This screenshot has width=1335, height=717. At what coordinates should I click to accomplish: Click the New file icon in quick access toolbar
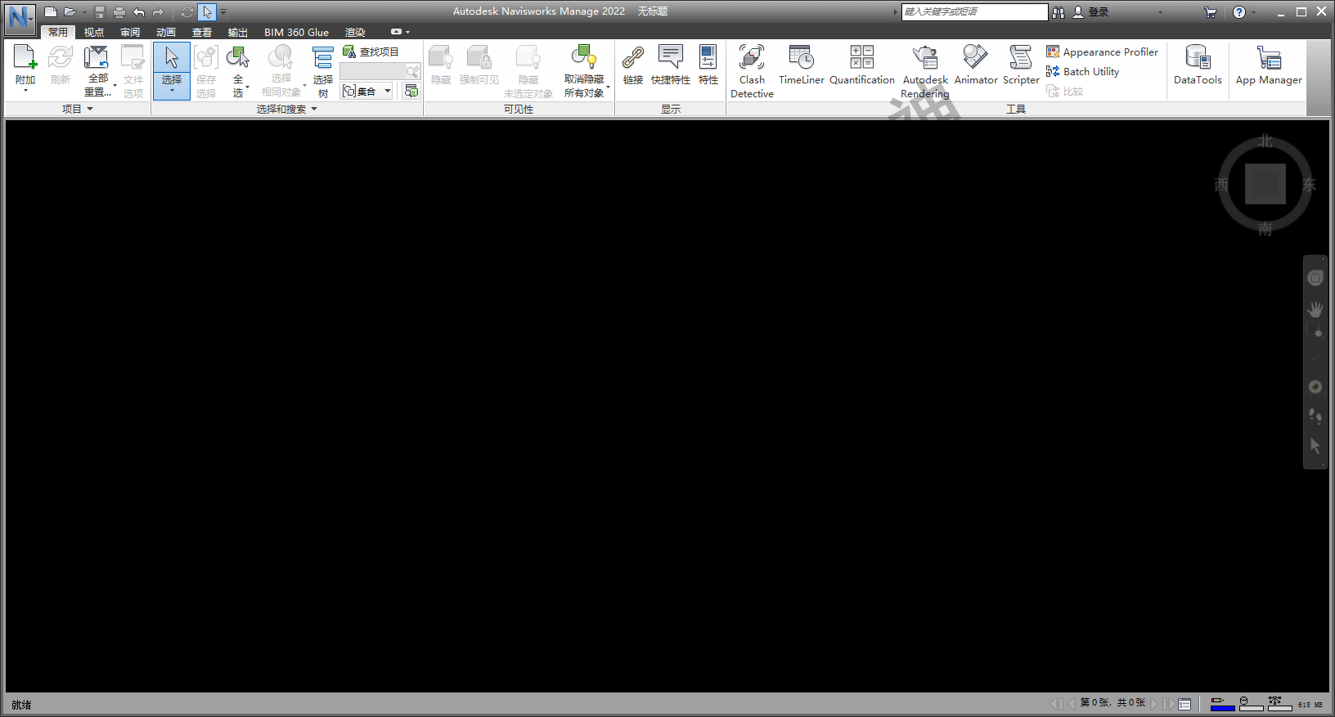pos(51,12)
